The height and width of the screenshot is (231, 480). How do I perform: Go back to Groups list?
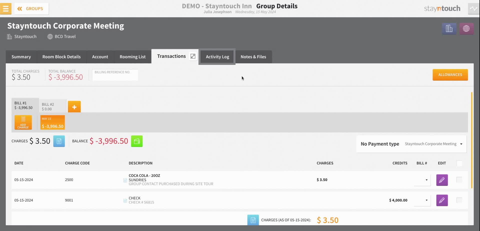coord(31,9)
